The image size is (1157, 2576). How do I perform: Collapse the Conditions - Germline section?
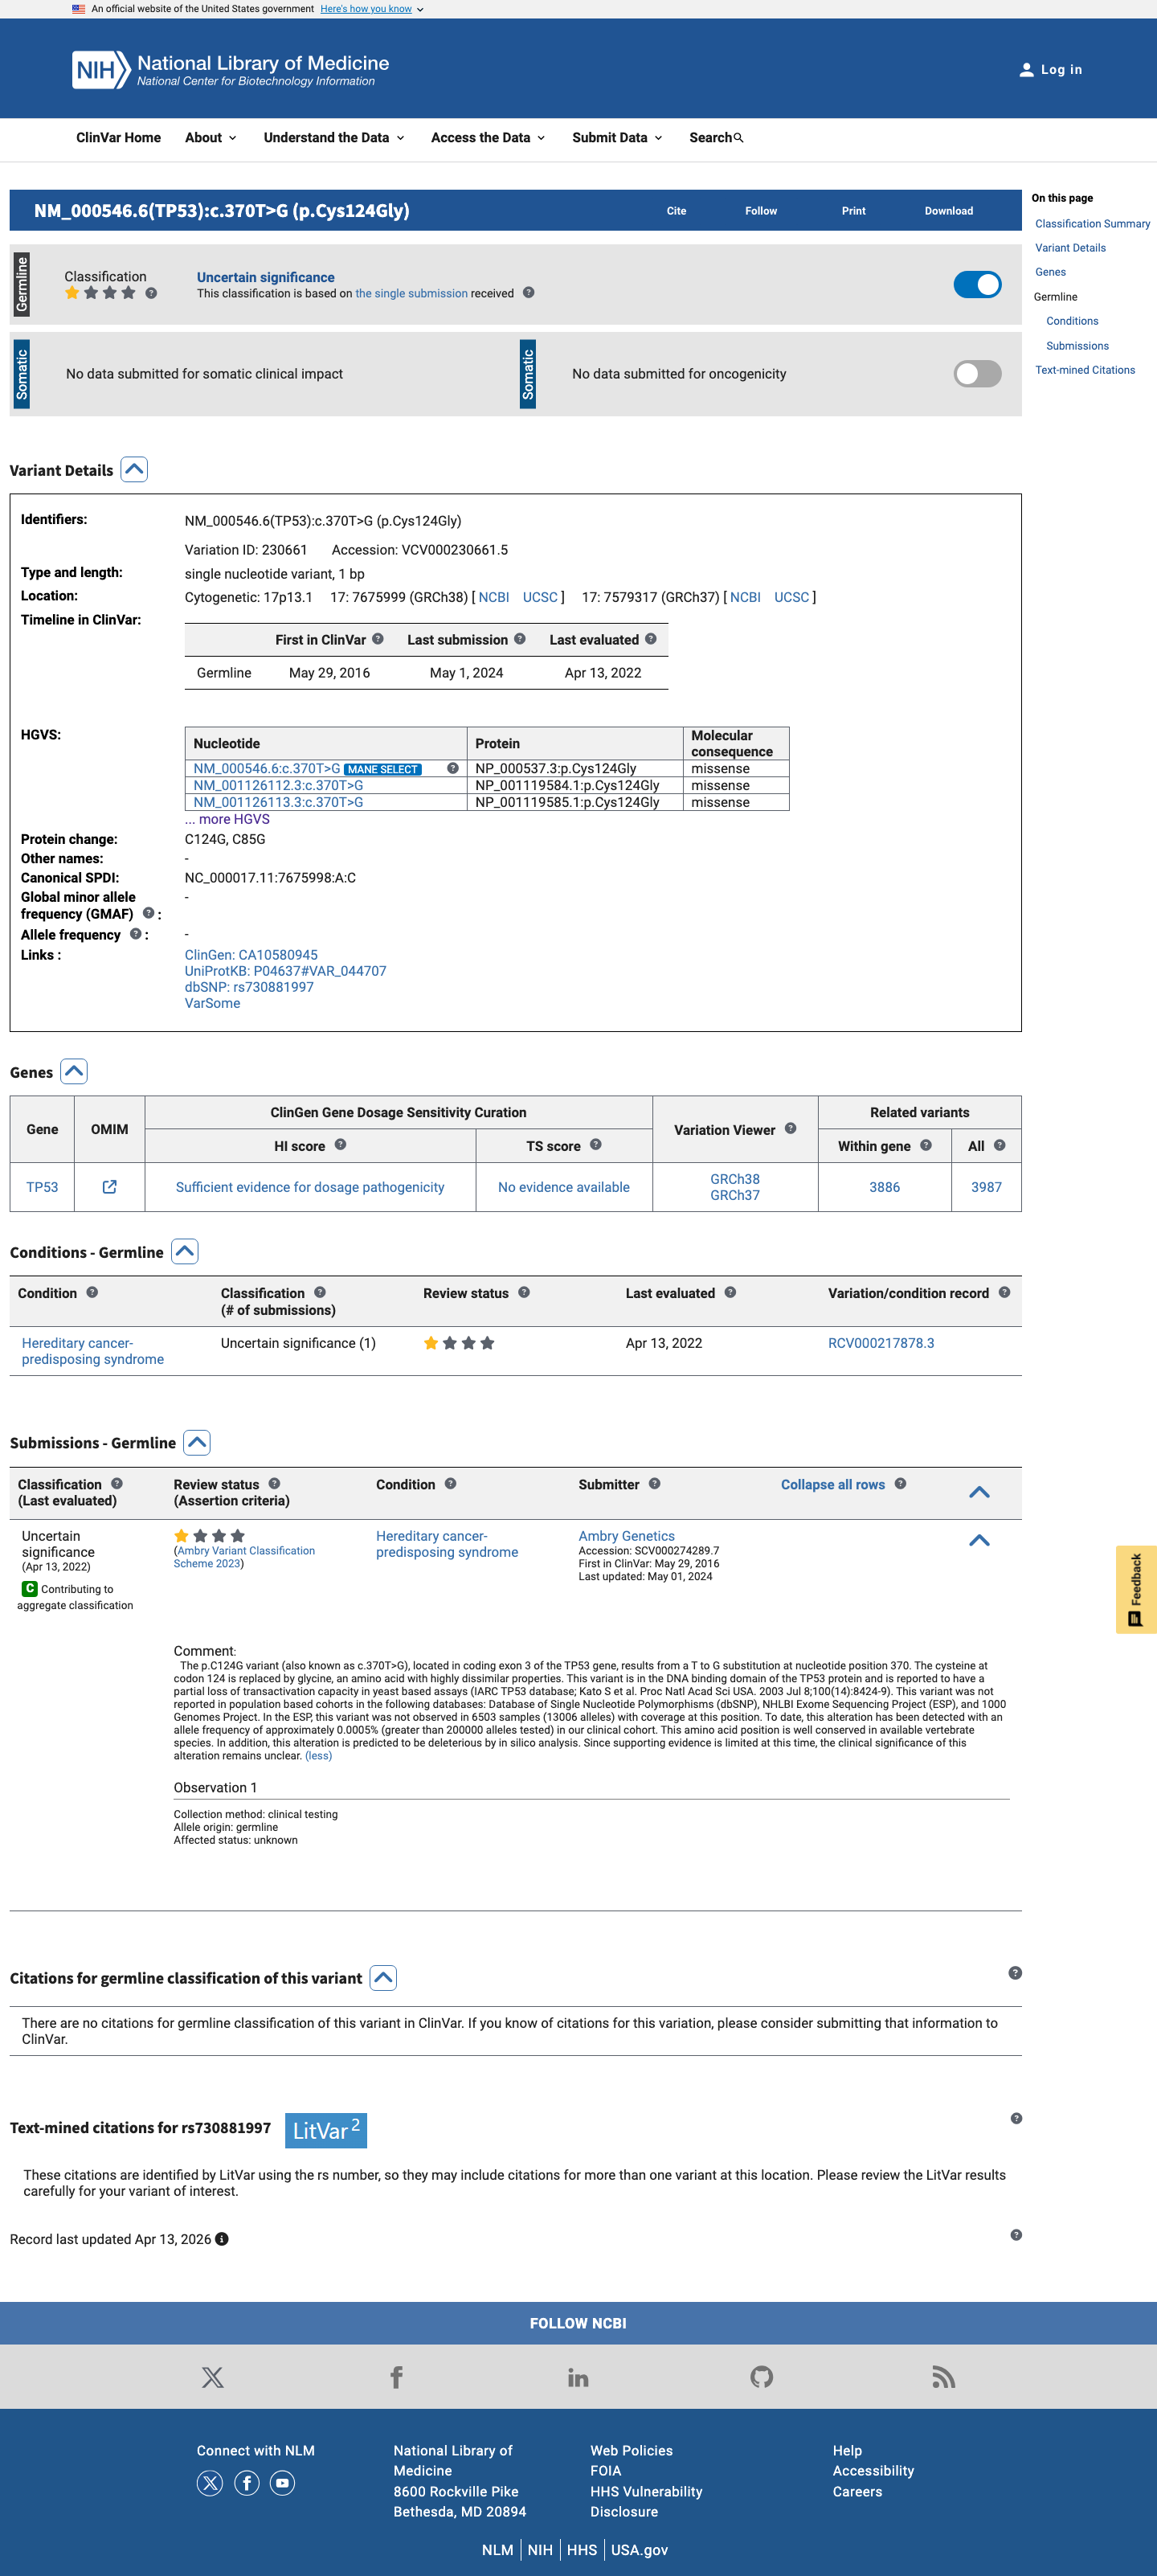coord(185,1252)
